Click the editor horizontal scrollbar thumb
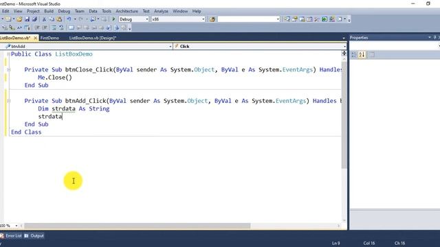Viewport: 440px width, 247px height. 137,226
